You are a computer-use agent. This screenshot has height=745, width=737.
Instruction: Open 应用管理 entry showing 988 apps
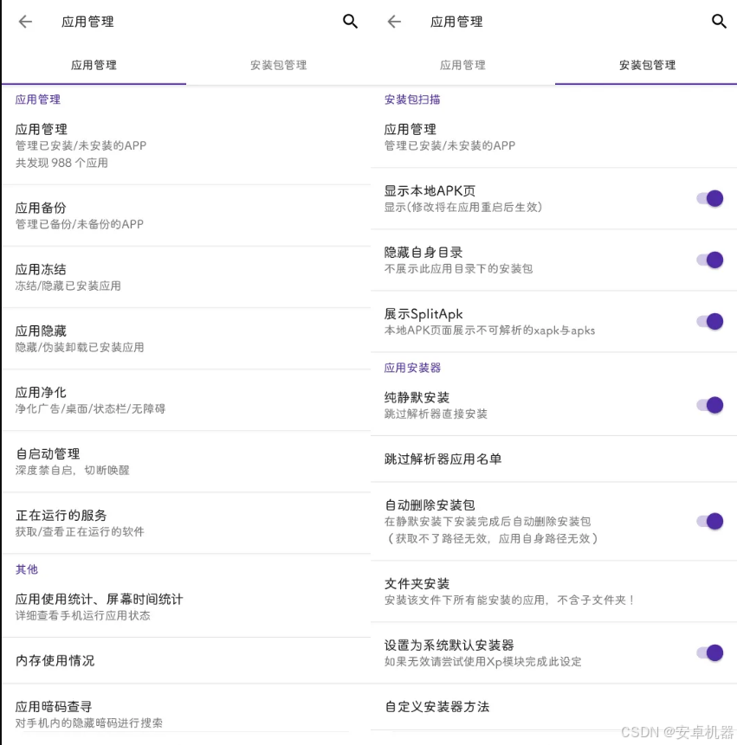coord(186,146)
